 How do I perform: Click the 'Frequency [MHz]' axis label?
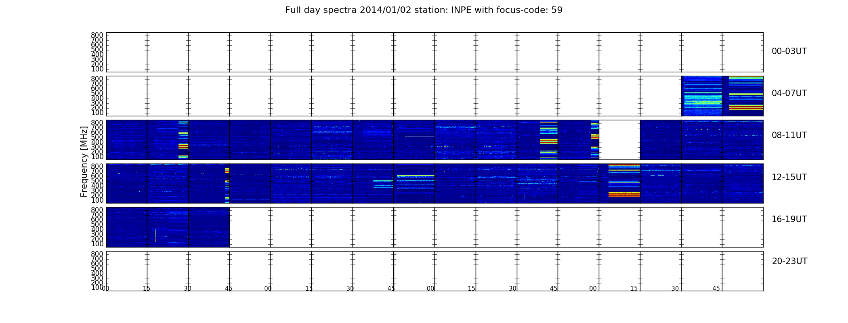(x=84, y=161)
